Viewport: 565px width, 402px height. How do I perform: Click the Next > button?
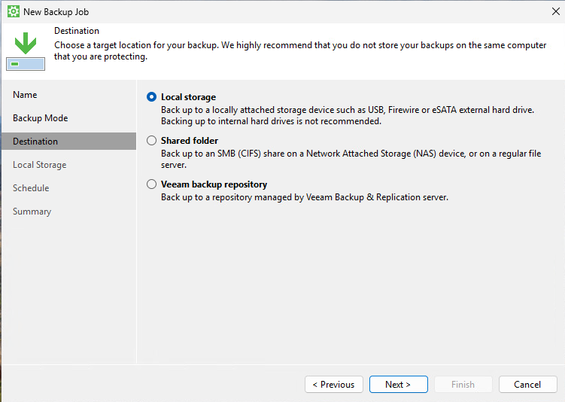tap(399, 385)
